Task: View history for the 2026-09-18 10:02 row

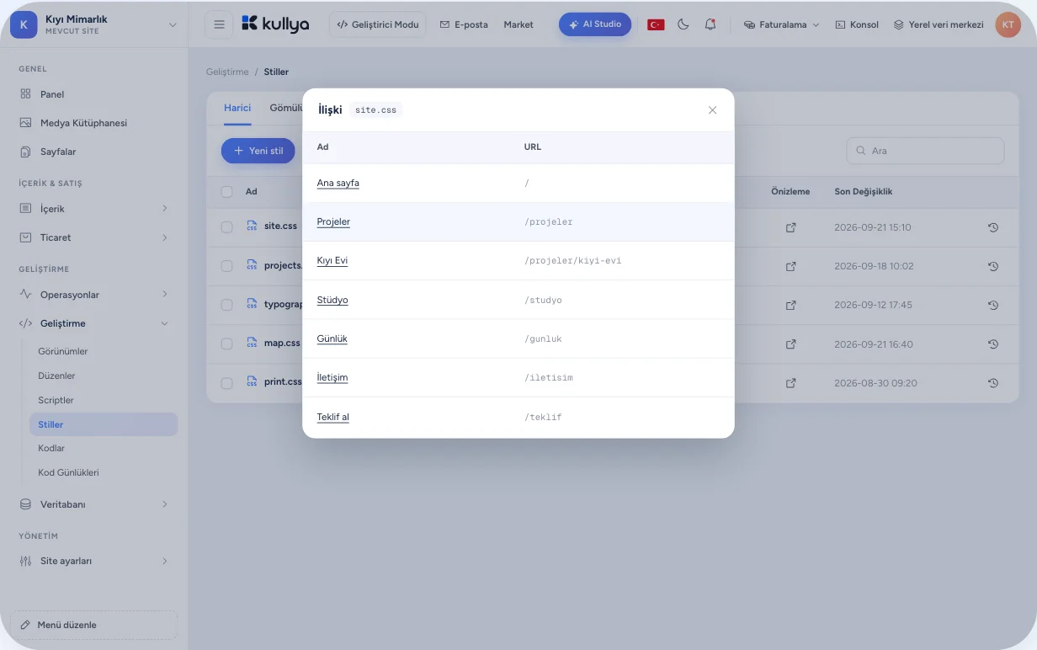Action: click(993, 266)
